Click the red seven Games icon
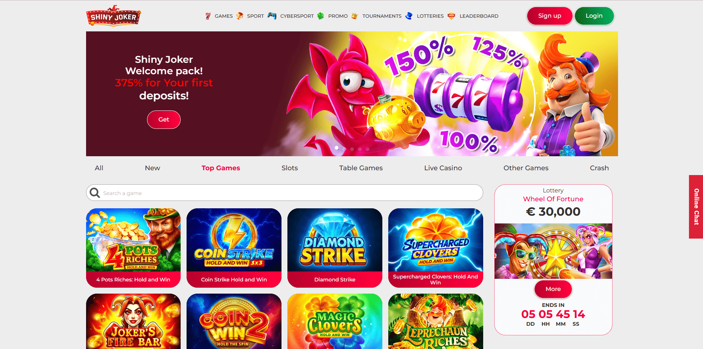The width and height of the screenshot is (703, 349). 208,16
